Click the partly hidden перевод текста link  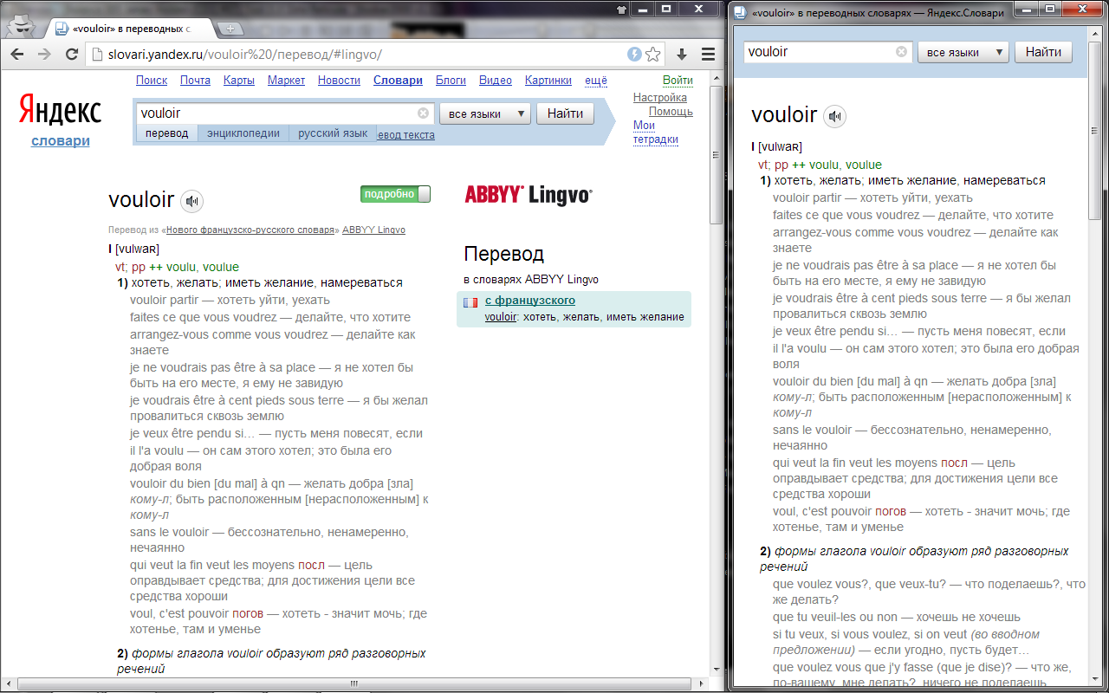coord(406,135)
